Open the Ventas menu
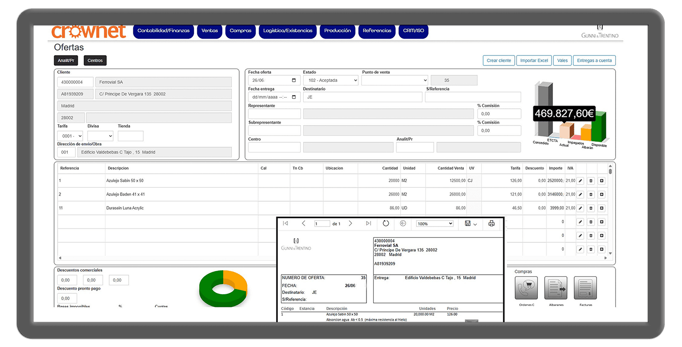 [x=210, y=31]
